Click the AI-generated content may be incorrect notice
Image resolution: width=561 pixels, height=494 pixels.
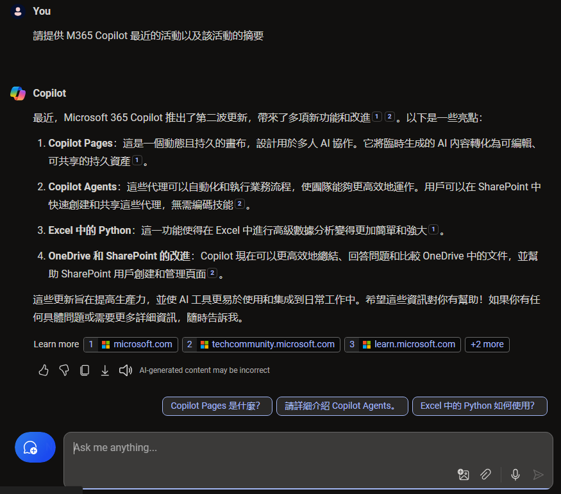(x=205, y=370)
